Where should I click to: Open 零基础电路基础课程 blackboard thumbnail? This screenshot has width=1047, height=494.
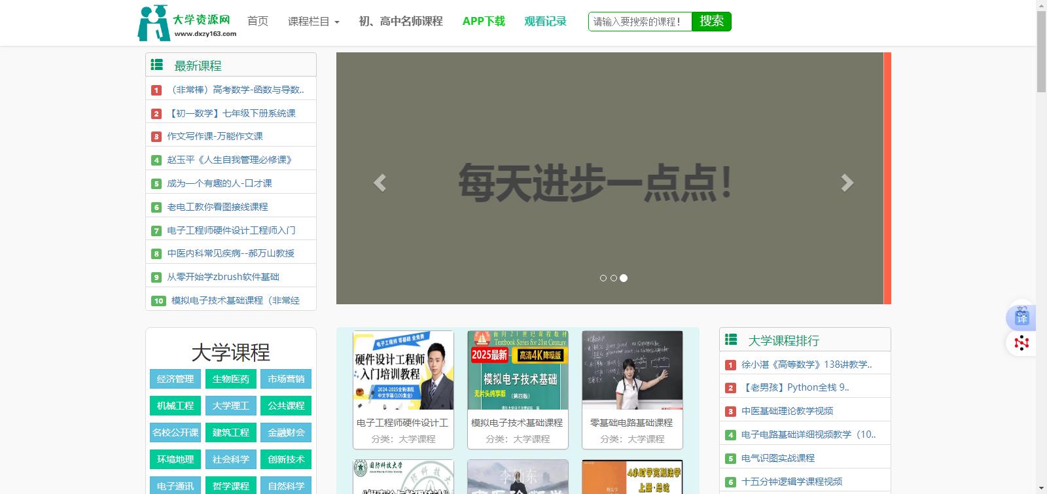[x=632, y=370]
